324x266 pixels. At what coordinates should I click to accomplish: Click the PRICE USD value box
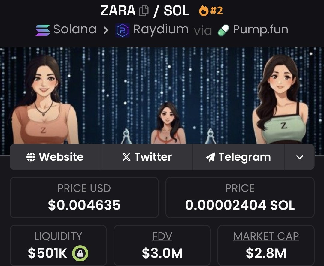point(84,198)
